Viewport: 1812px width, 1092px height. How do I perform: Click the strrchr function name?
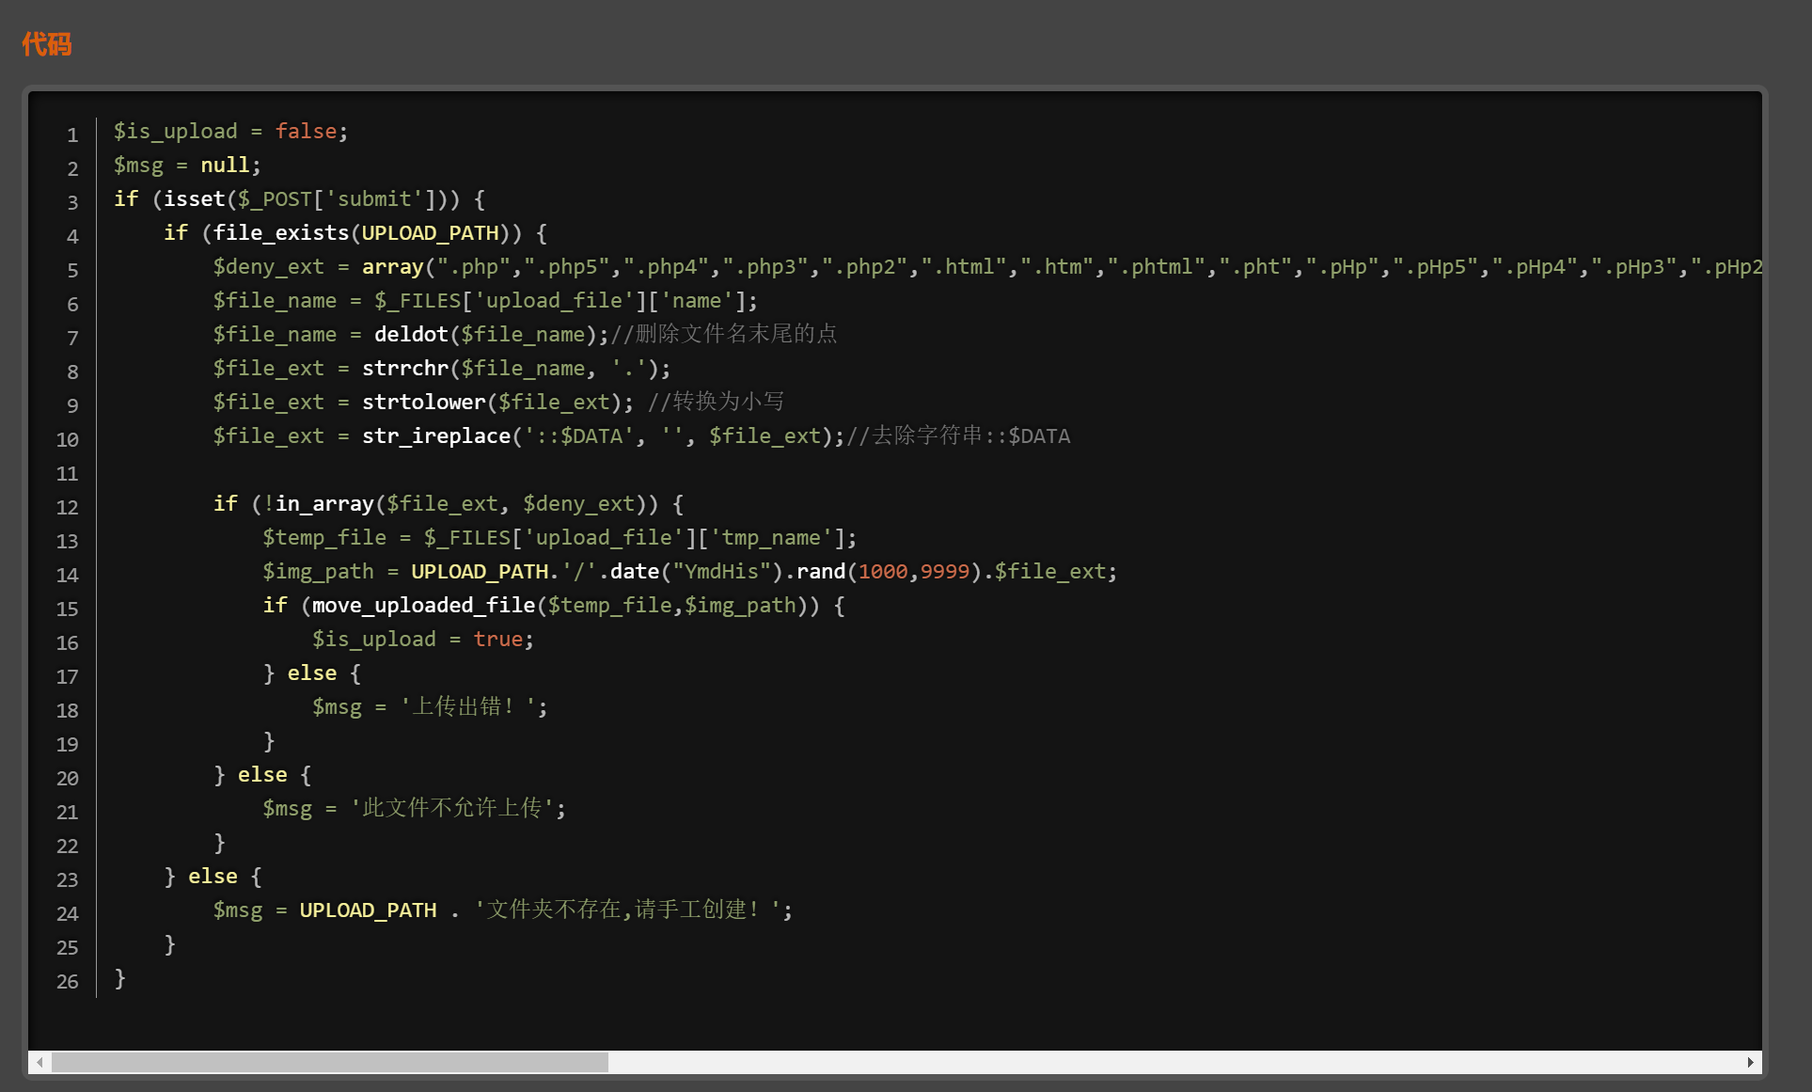point(405,369)
